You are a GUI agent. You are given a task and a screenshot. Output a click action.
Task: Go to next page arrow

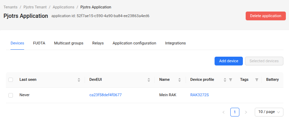tap(246, 112)
